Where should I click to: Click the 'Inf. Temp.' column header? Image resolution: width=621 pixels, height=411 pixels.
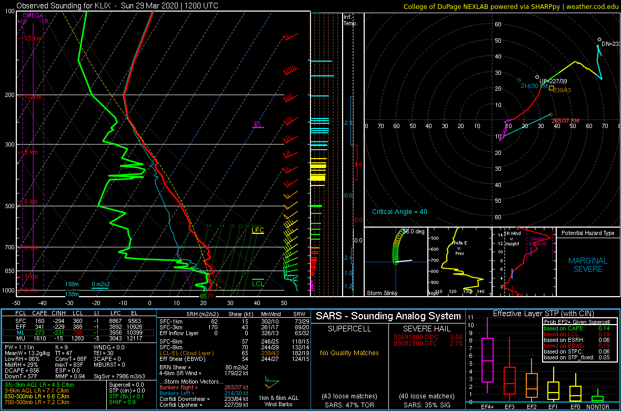tap(351, 21)
